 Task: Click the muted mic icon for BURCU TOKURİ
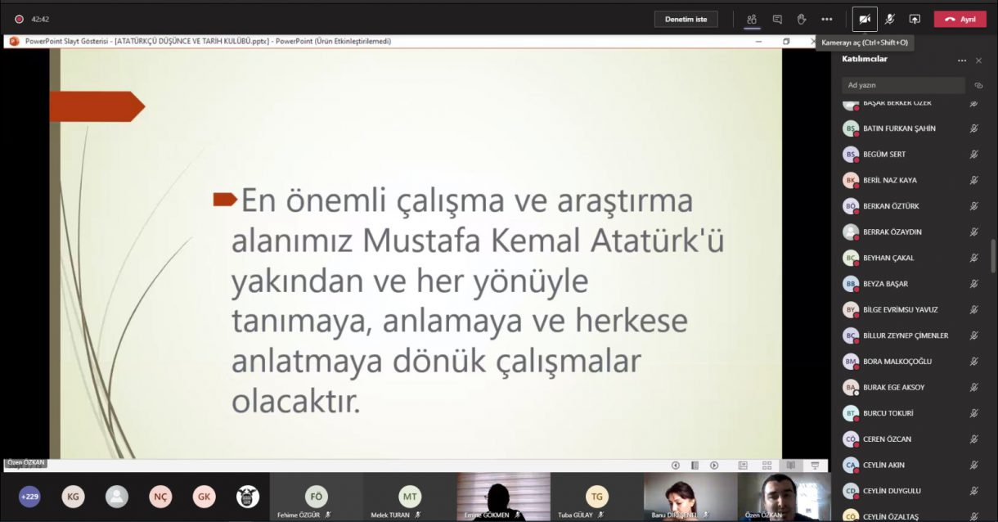tap(974, 413)
